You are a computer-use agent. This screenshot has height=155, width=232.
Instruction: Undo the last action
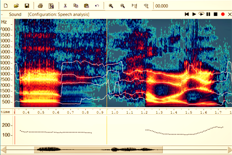pyautogui.click(x=97, y=6)
